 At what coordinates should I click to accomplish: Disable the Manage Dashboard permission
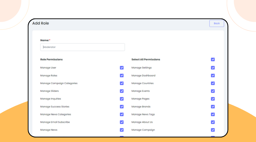click(213, 76)
